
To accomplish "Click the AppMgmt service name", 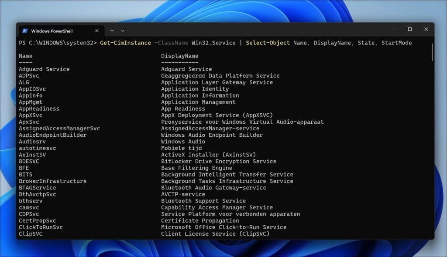I will 31,102.
